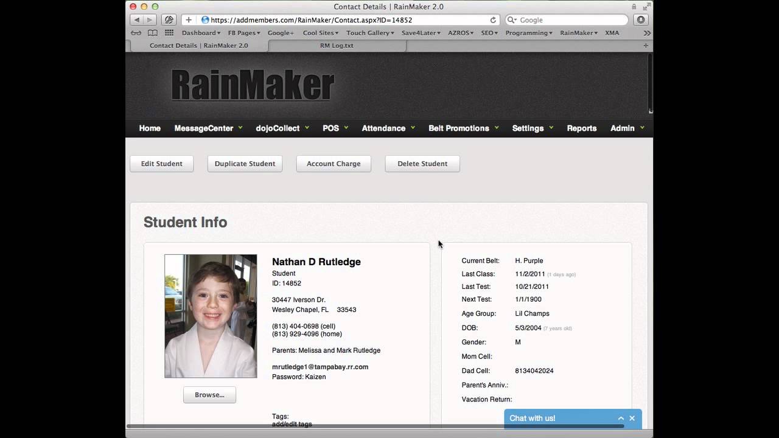Select the Contact Details RainMaker tab

coord(198,46)
